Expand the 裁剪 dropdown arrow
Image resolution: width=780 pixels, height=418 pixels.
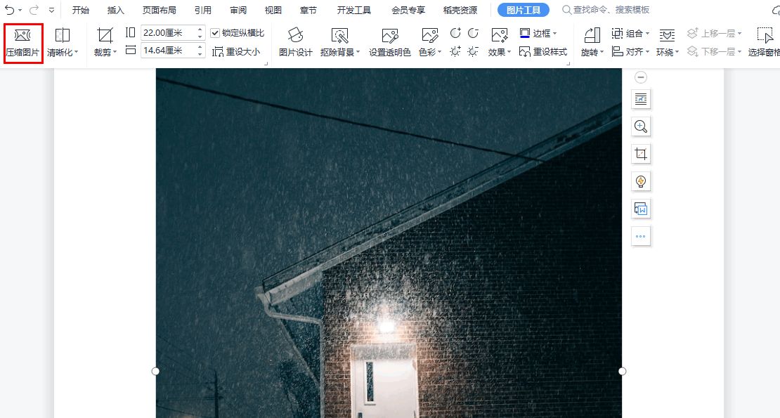pyautogui.click(x=115, y=52)
